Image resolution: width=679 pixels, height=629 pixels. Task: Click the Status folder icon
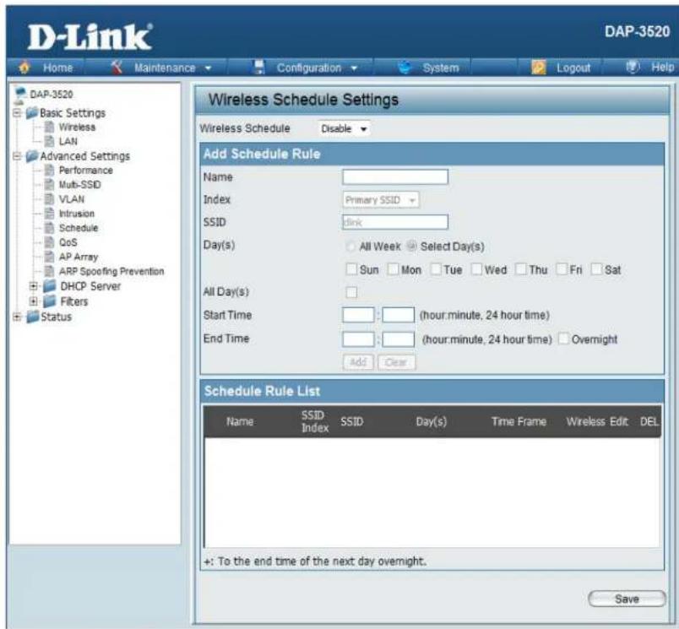(32, 317)
